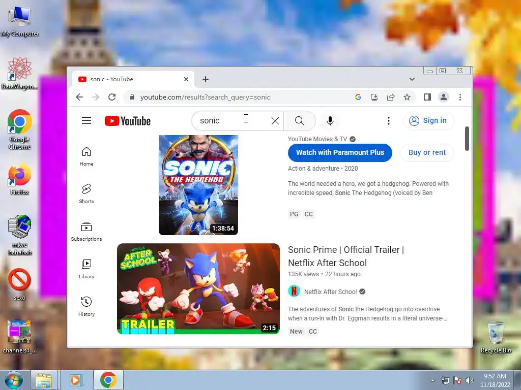Image resolution: width=521 pixels, height=390 pixels.
Task: Go to YouTube home via logo
Action: 128,121
